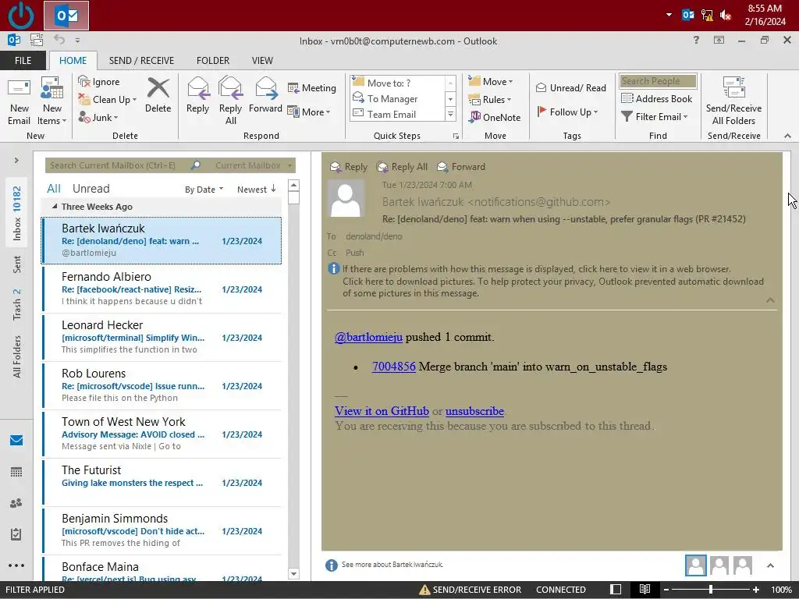Open the By Date arrangement menu
The image size is (799, 599).
pos(204,190)
